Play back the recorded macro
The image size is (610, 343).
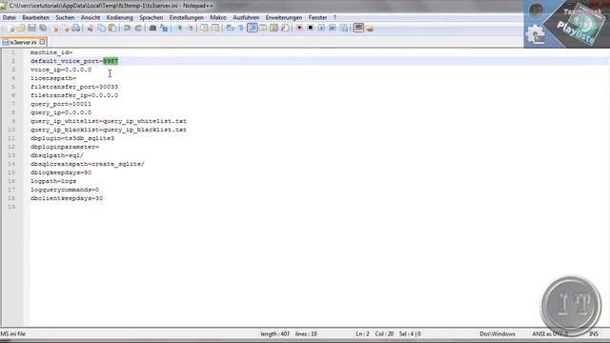pos(321,28)
